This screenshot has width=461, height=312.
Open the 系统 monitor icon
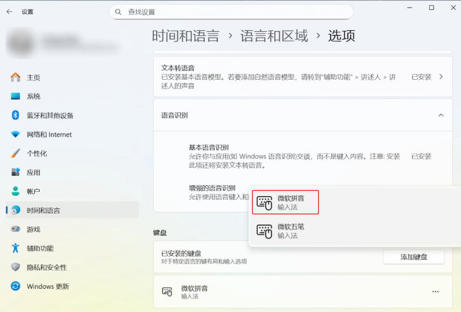click(x=15, y=96)
